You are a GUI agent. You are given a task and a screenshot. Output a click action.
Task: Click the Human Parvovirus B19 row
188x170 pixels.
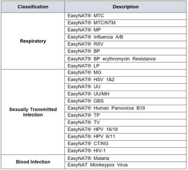[x=106, y=108]
